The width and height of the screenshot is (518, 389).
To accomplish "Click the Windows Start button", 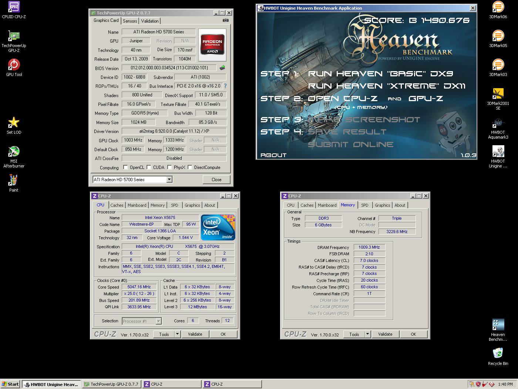I will point(10,384).
